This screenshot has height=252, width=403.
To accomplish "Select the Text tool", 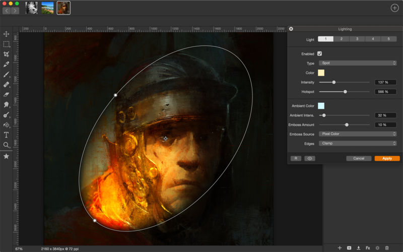I will coord(7,135).
